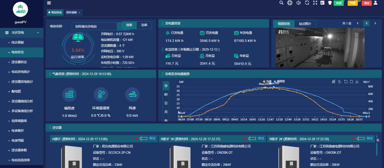Click the A楼5F inverter device image

[x=72, y=157]
